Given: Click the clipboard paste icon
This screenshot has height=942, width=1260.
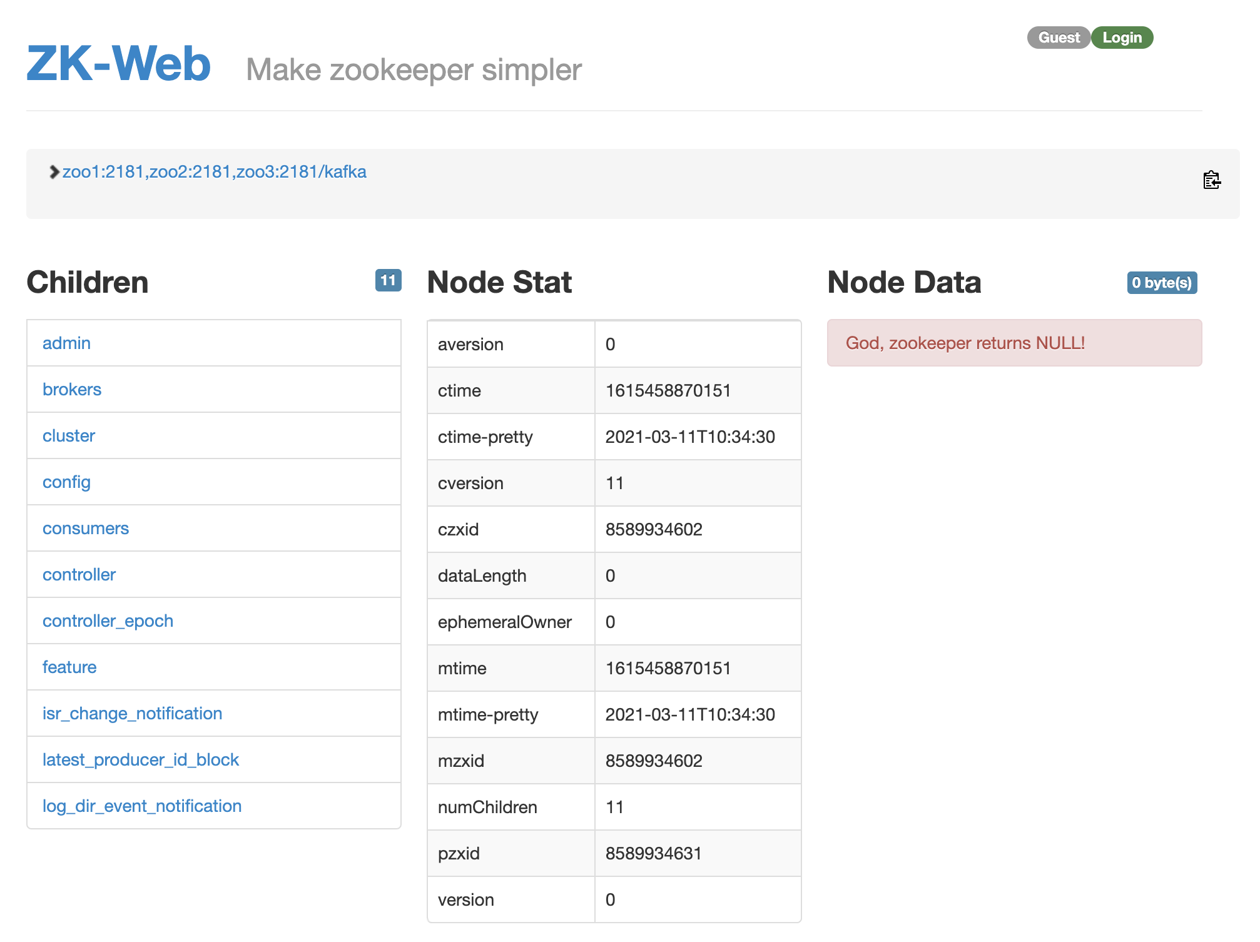Looking at the screenshot, I should [1212, 180].
